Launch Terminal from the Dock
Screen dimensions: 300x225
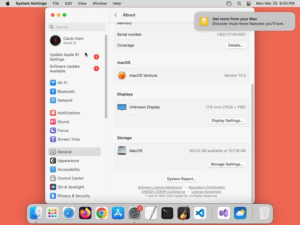167,213
